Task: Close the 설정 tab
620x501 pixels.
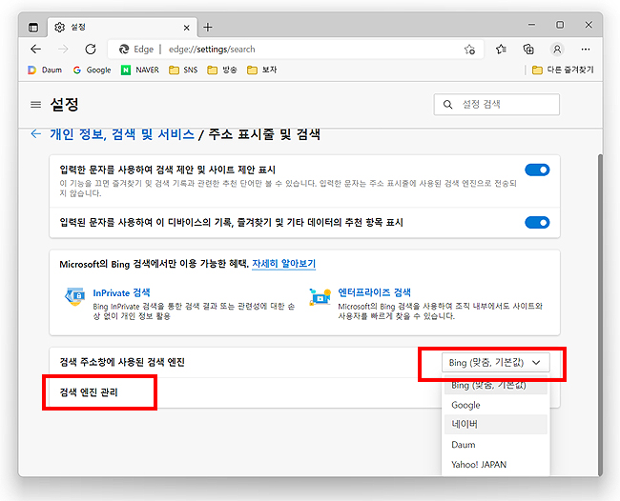Action: (x=187, y=28)
